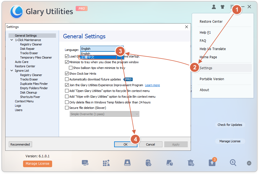Enable Automatically download future updates
Viewport: 259px width, 174px height.
pyautogui.click(x=67, y=79)
